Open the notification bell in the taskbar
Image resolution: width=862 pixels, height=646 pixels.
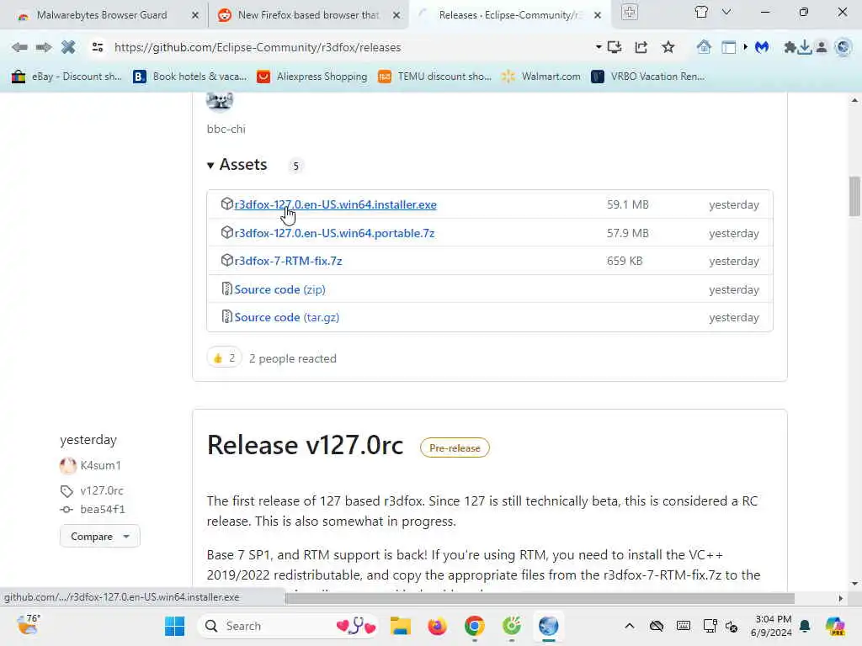805,626
